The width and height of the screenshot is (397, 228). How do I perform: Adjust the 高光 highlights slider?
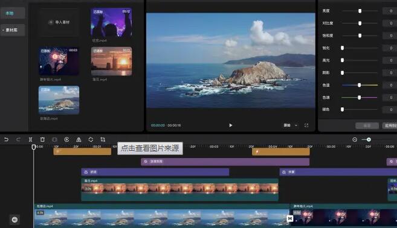pyautogui.click(x=342, y=60)
